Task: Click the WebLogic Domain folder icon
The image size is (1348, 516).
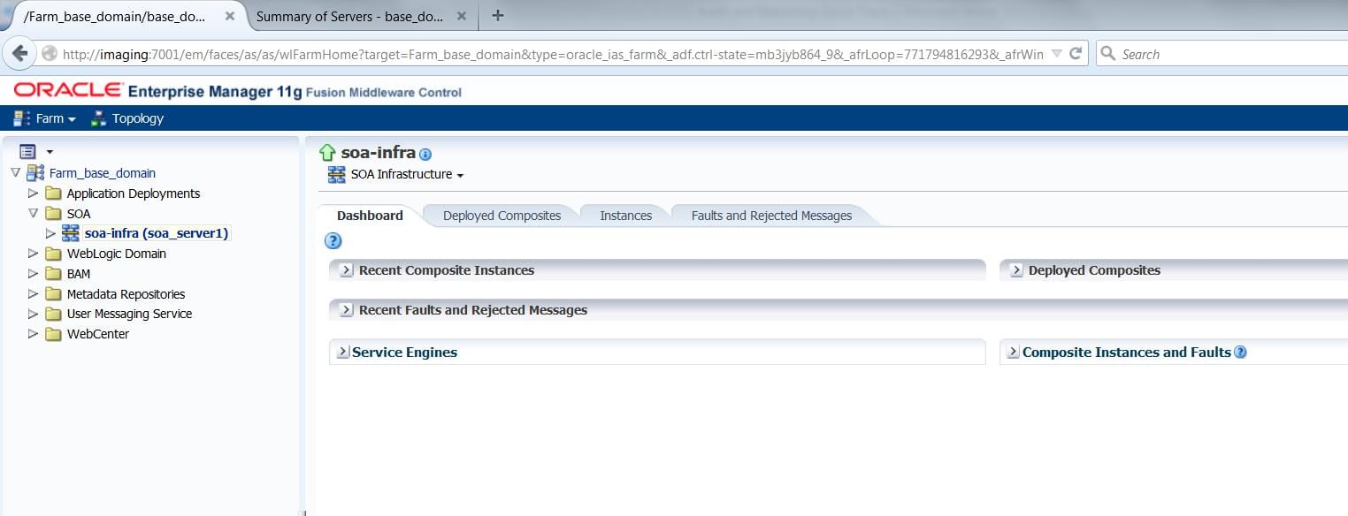Action: [53, 254]
